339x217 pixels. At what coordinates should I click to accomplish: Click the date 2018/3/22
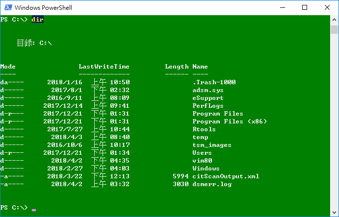click(x=65, y=176)
